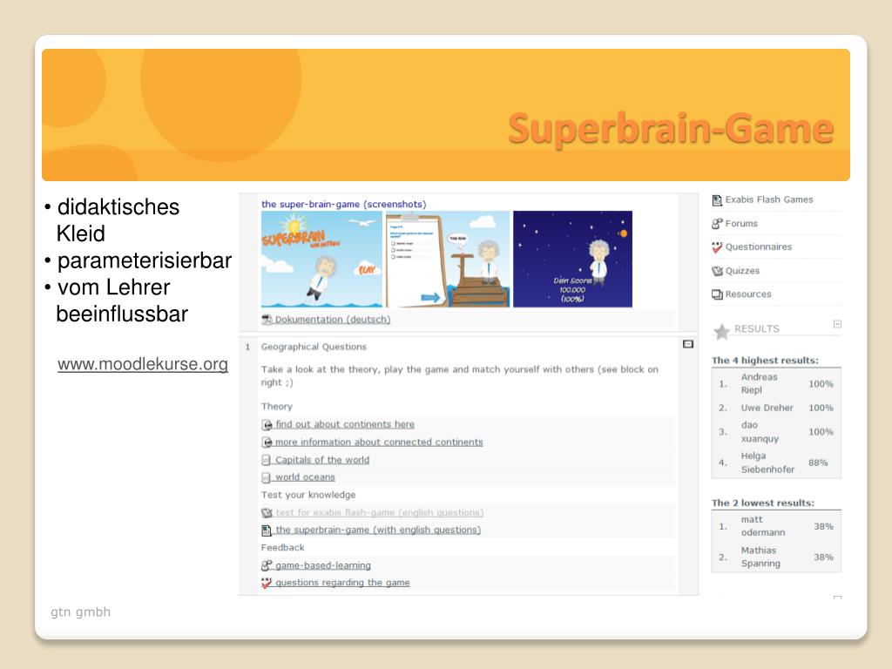Click the Superbrain-Game banner title
This screenshot has height=669, width=892.
[x=672, y=129]
